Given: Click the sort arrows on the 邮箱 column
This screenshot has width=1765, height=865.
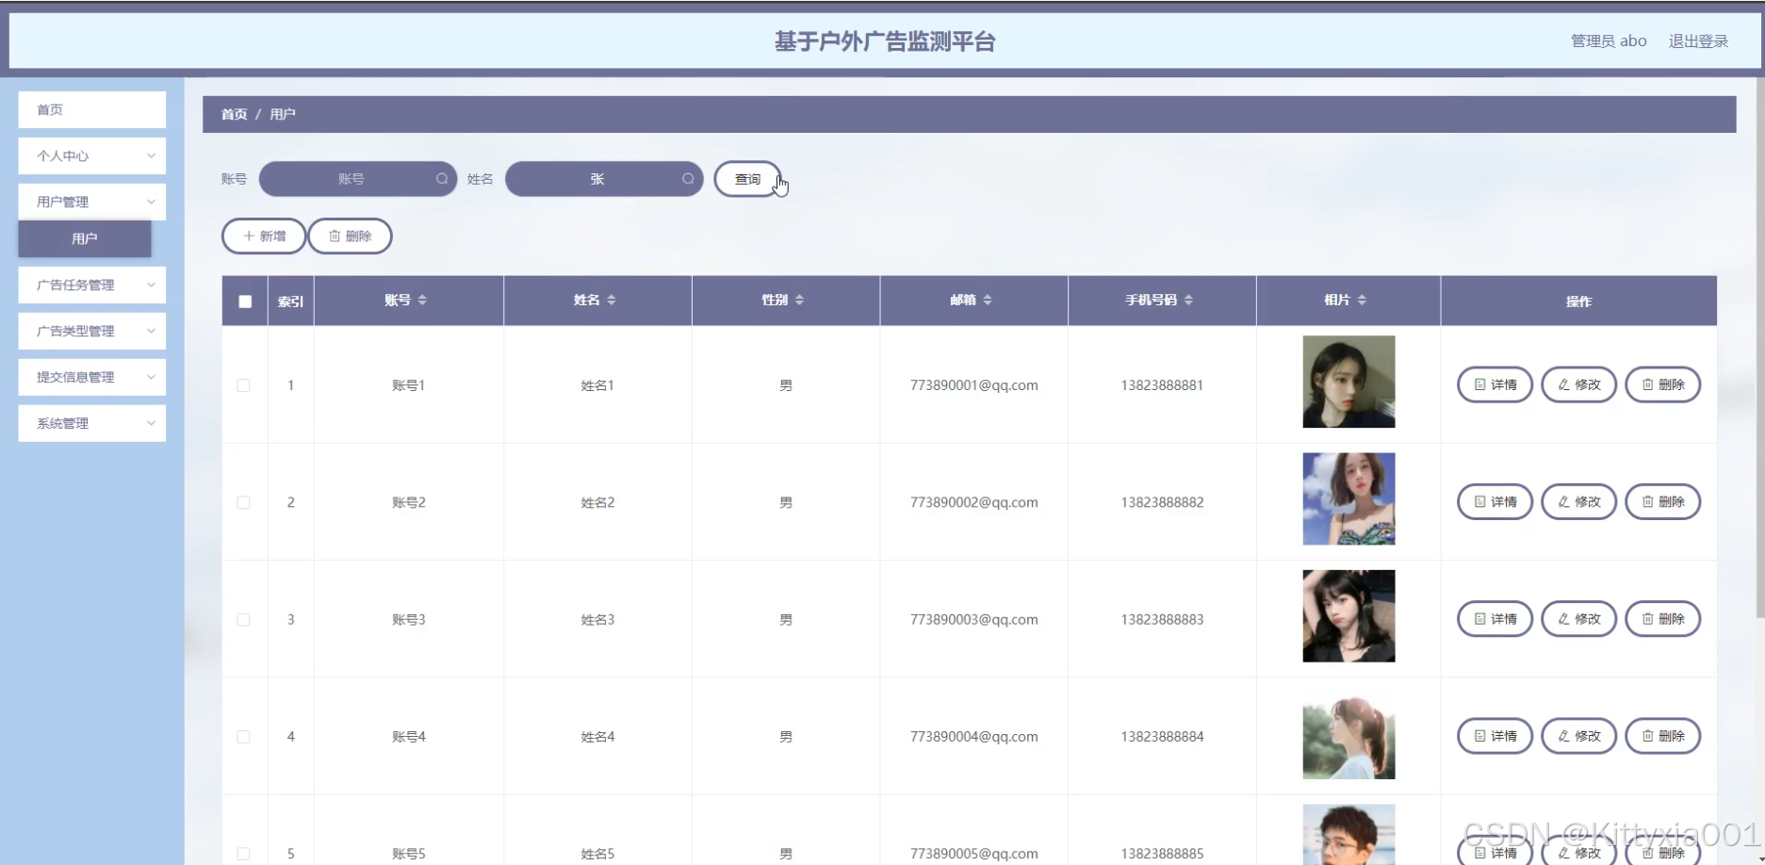Looking at the screenshot, I should pyautogui.click(x=988, y=300).
